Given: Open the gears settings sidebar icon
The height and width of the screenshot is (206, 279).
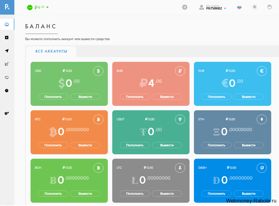Looking at the screenshot, I should click(7, 113).
